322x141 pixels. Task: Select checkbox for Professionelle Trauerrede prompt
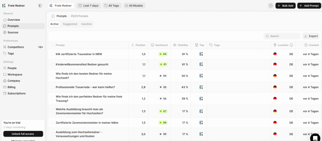tap(53, 87)
